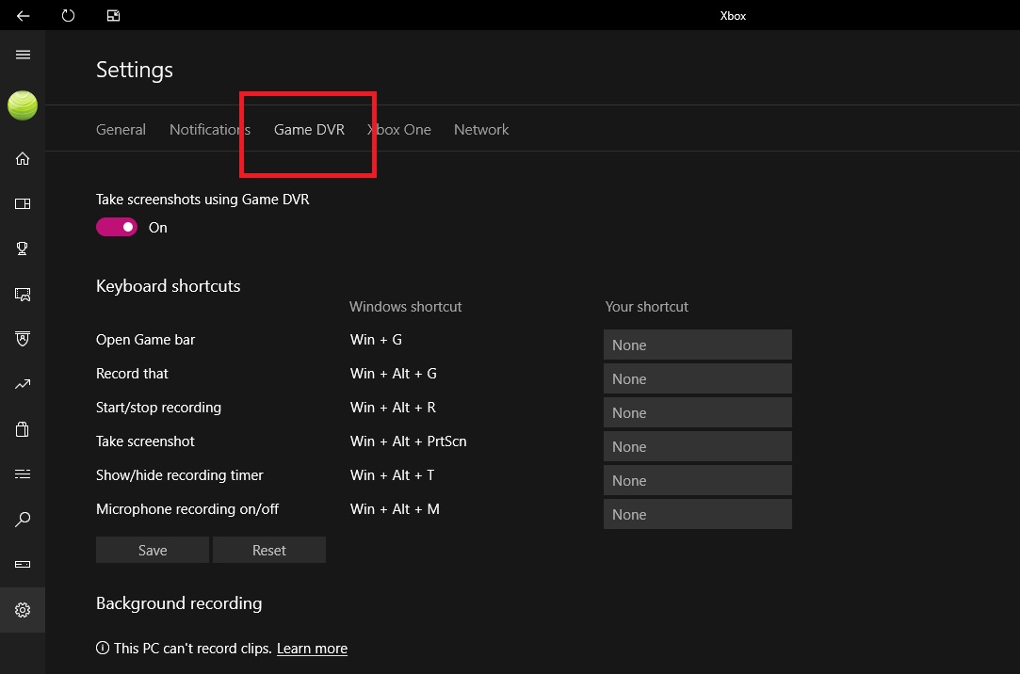Image resolution: width=1020 pixels, height=674 pixels.
Task: Click shortcut field for Show/hide recording timer
Action: point(697,480)
